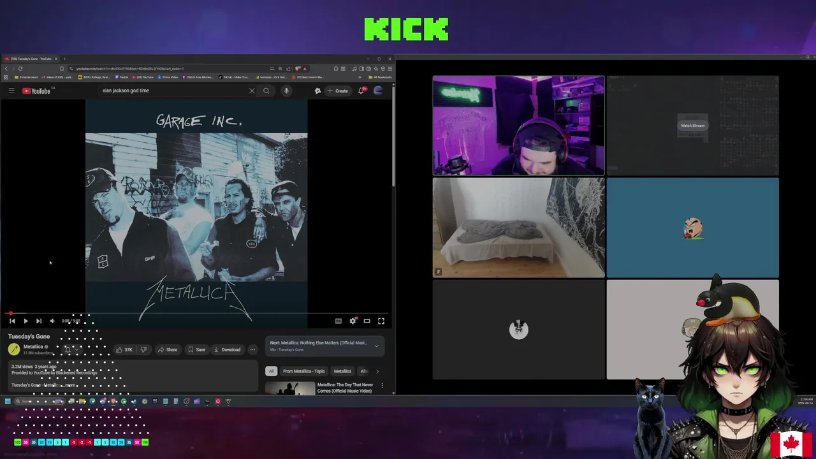Dislike the Tuesday's Gone video
The height and width of the screenshot is (459, 816).
[143, 349]
